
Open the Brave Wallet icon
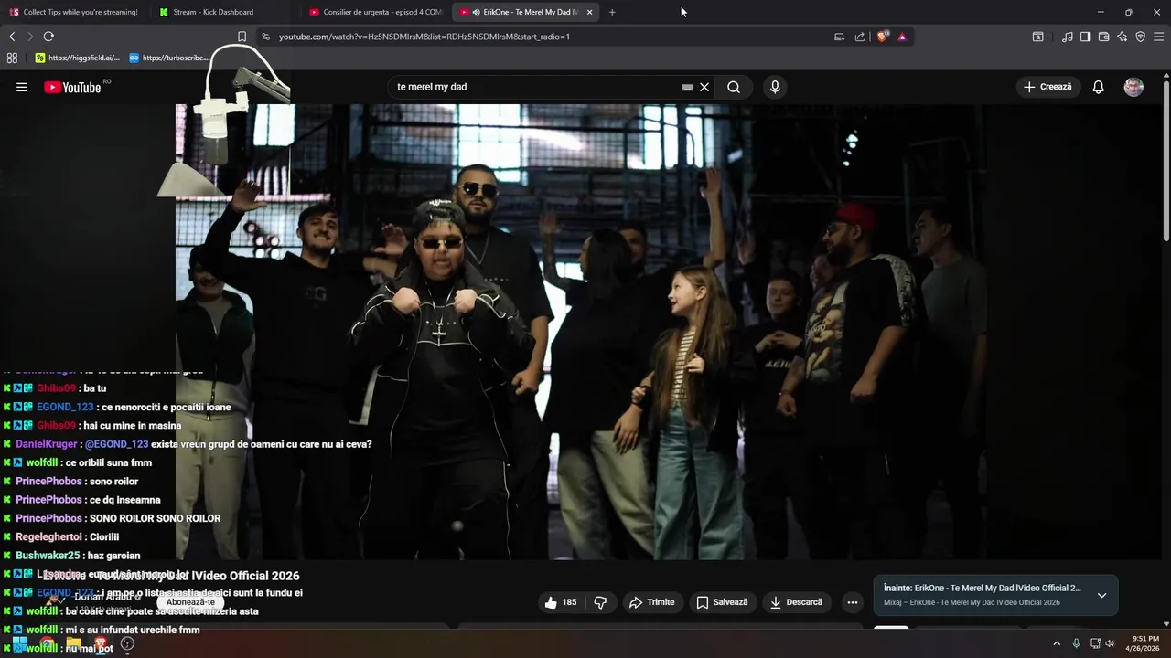pyautogui.click(x=1103, y=37)
